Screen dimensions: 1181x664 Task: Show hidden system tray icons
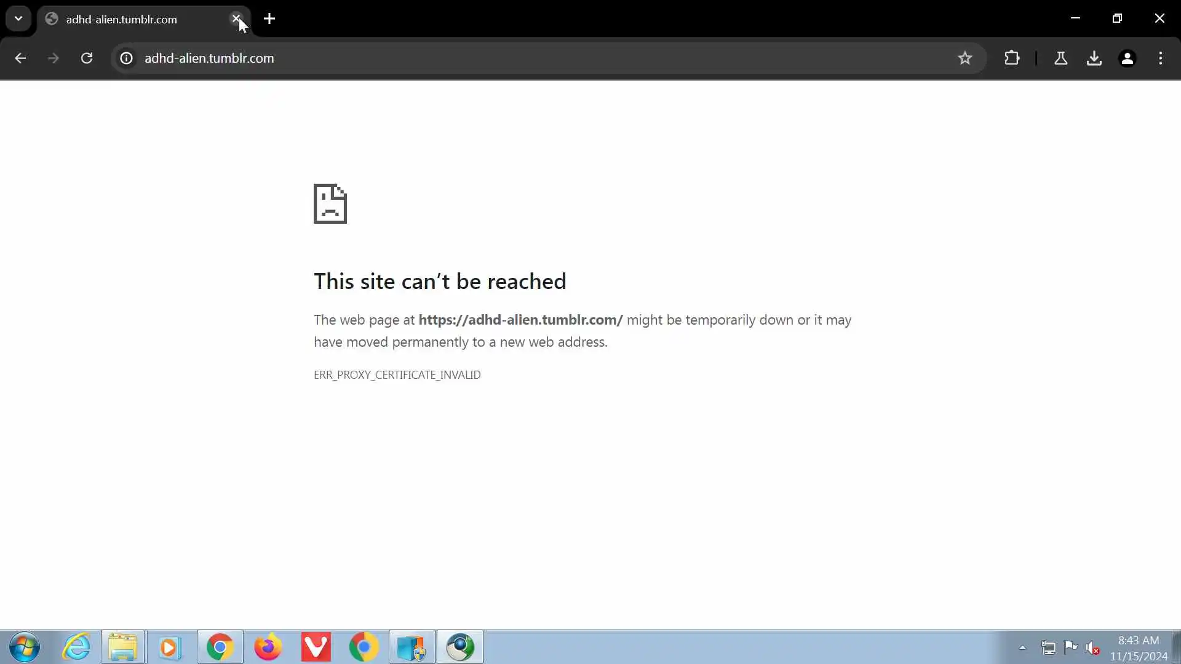1022,647
